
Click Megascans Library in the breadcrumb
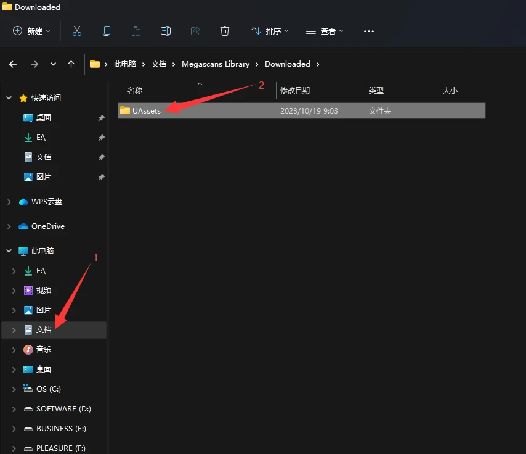(216, 64)
